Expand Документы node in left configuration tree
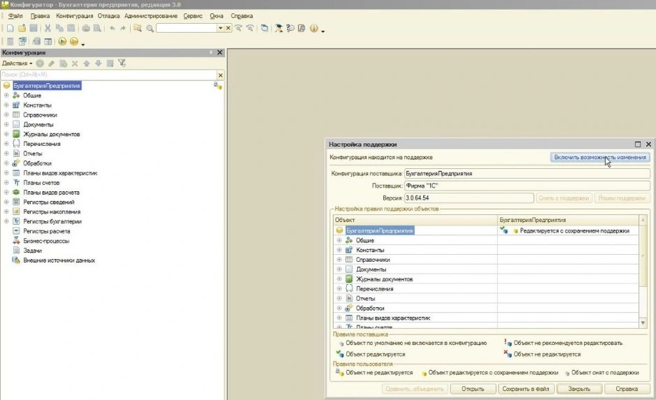The height and width of the screenshot is (400, 656). (6, 124)
